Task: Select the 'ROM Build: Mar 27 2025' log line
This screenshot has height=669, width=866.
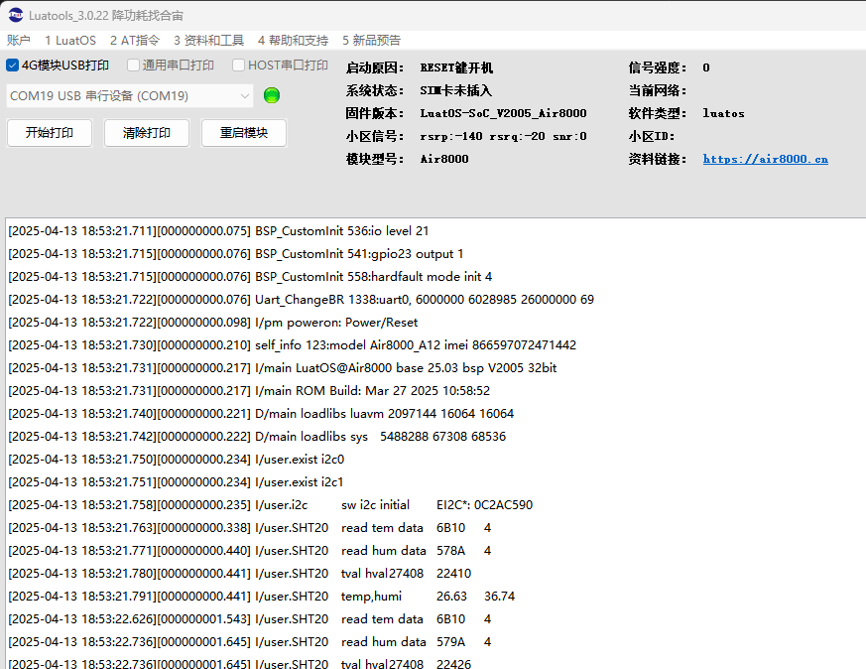Action: [x=249, y=391]
